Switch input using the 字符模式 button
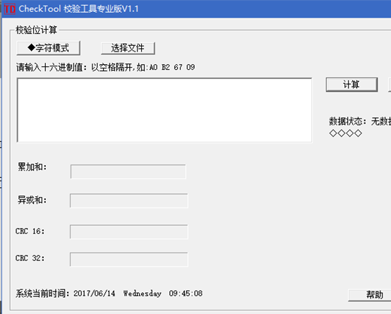The image size is (391, 314). pyautogui.click(x=49, y=48)
